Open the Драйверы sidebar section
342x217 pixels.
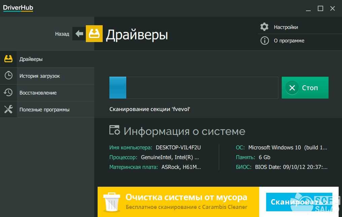coord(31,59)
